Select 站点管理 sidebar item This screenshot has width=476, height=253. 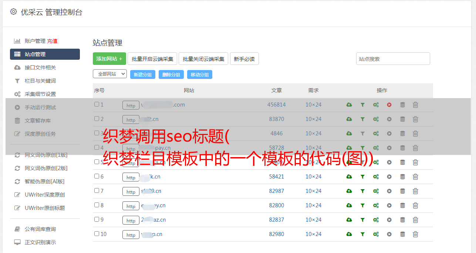click(x=45, y=54)
